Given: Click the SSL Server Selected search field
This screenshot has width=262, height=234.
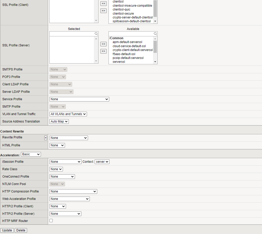Looking at the screenshot, I should [72, 34].
